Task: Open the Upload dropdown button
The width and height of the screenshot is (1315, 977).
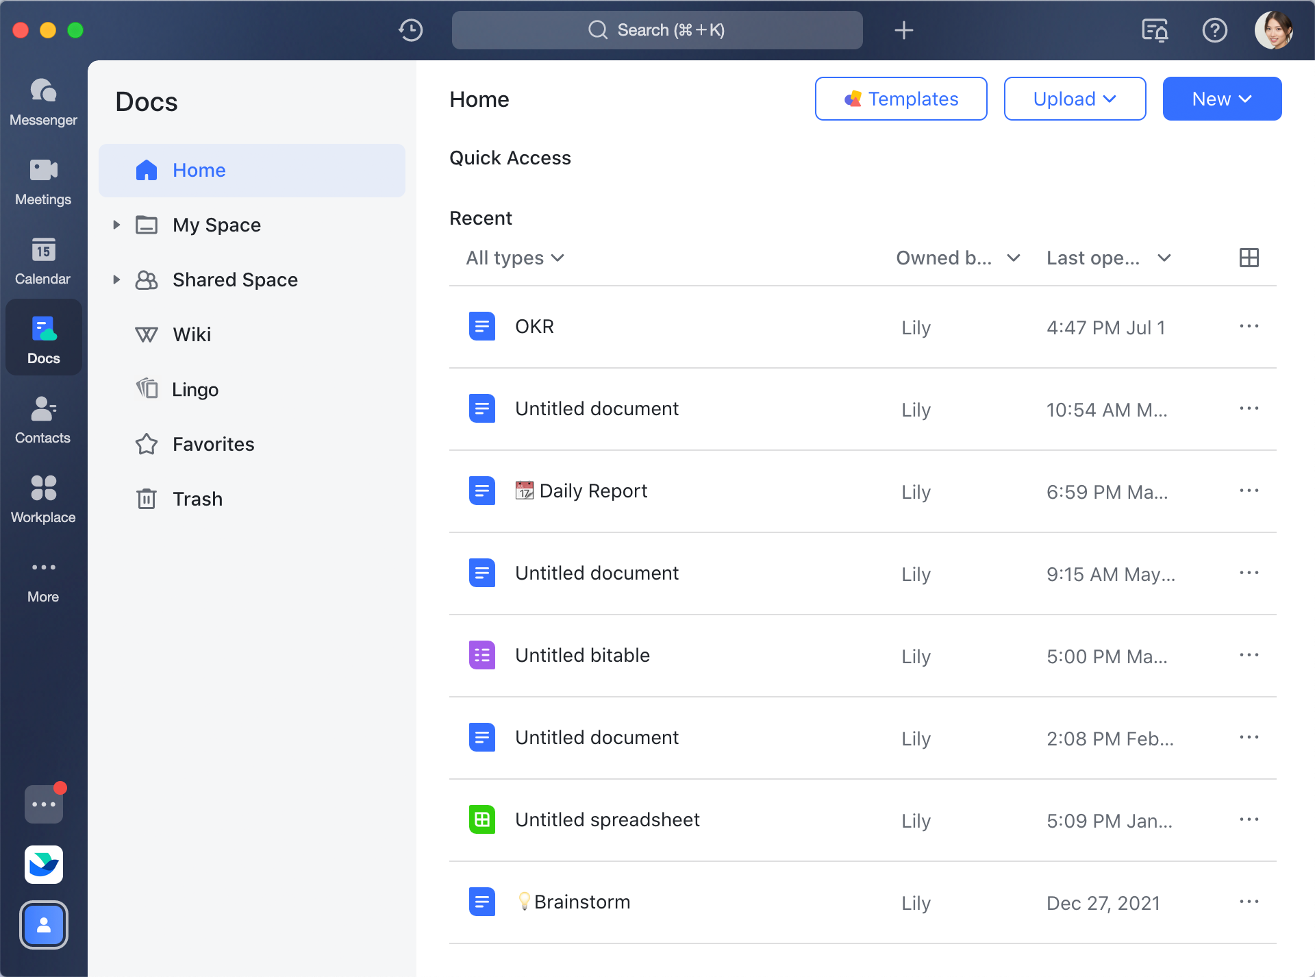Action: pos(1074,99)
